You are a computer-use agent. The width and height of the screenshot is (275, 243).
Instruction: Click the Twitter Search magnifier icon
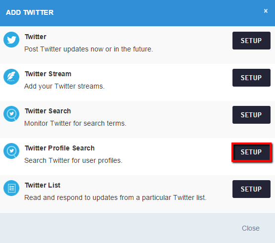point(11,114)
